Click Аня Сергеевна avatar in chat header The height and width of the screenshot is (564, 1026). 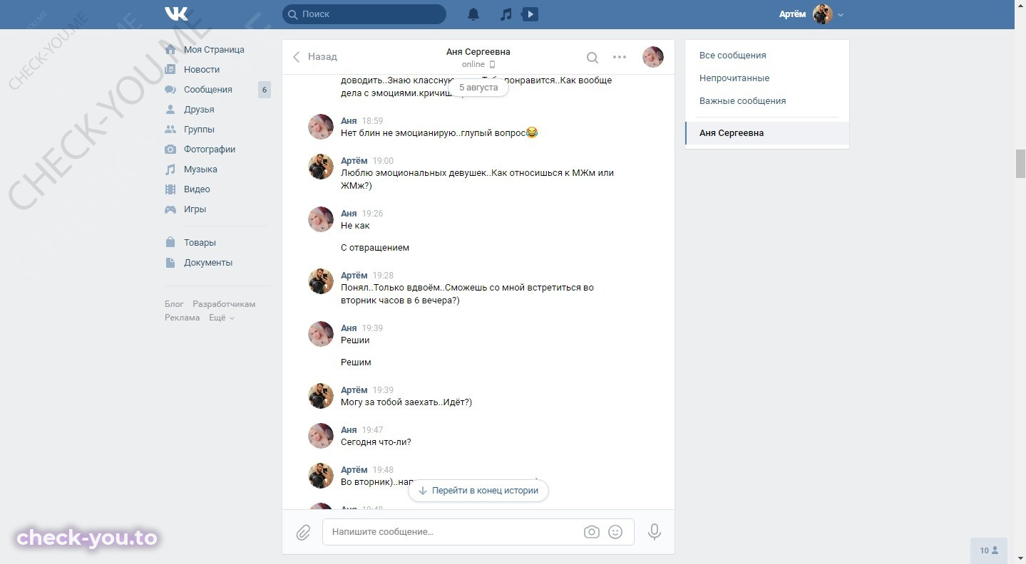653,57
